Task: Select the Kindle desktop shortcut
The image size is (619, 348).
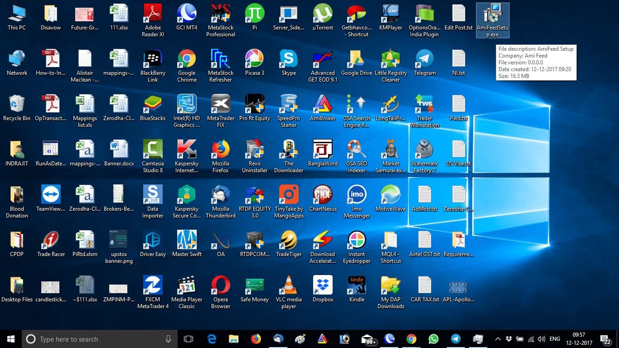Action: coord(357,289)
